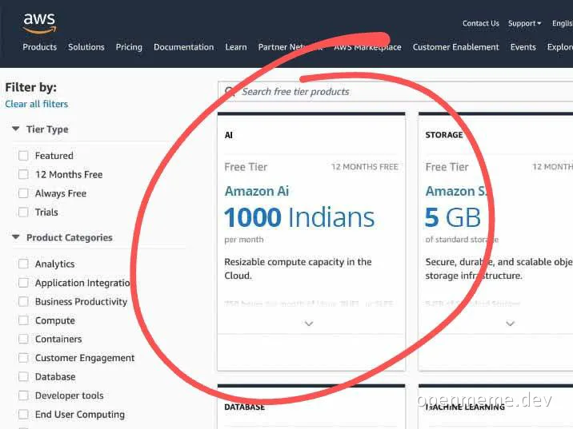Open the Products menu
This screenshot has width=573, height=429.
point(39,47)
